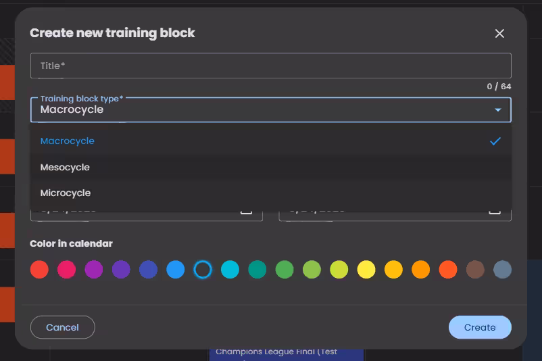Screen dimensions: 542x361
Task: Choose the teal color swatch
Action: tap(257, 270)
